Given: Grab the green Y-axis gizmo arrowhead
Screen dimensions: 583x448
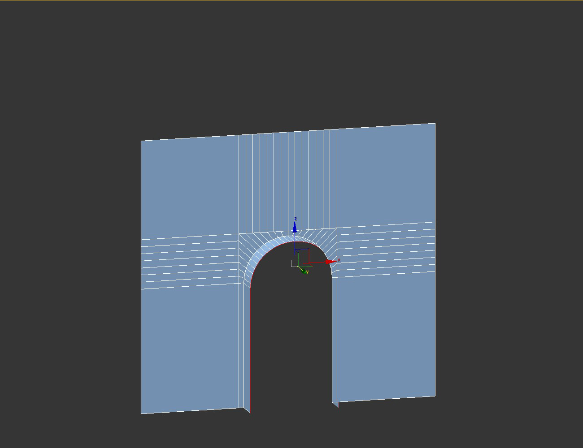Looking at the screenshot, I should tap(303, 271).
